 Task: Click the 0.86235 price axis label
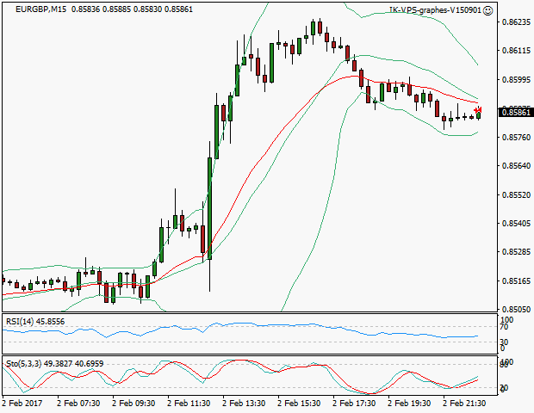click(514, 22)
